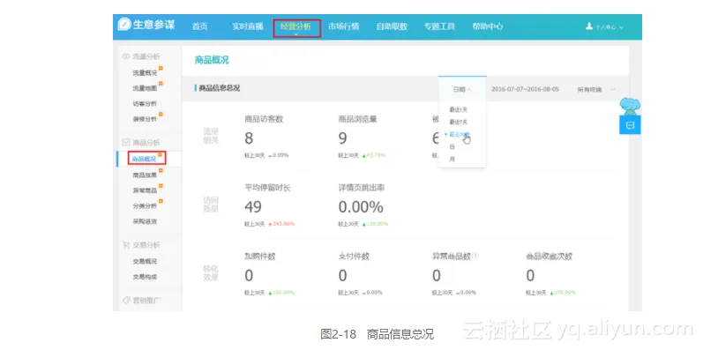Open 流量地图 in the sidebar
This screenshot has height=350, width=703.
145,89
